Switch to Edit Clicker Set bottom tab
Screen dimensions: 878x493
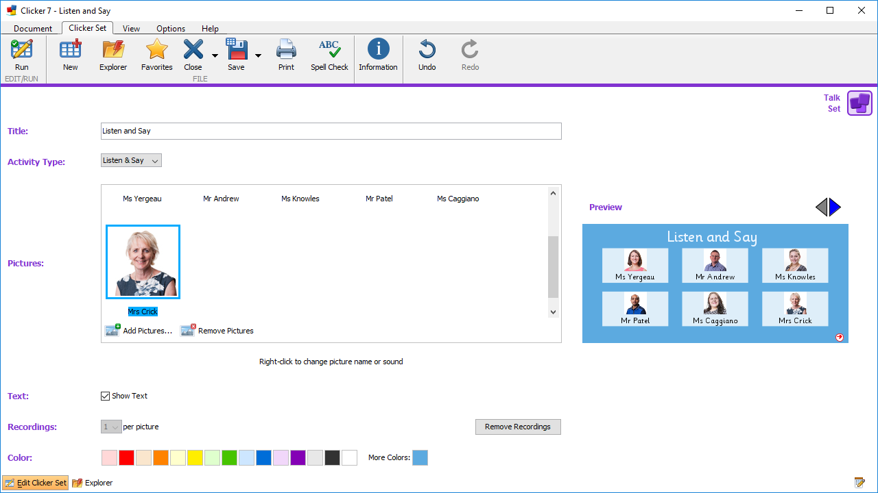point(35,483)
